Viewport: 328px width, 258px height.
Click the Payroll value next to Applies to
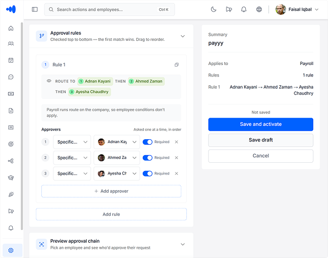pyautogui.click(x=307, y=63)
